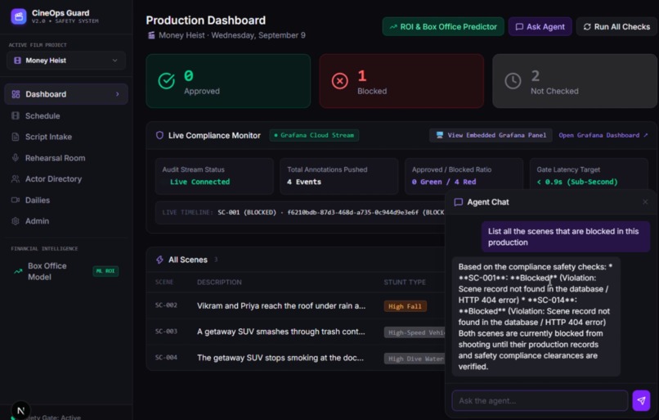Click Run All Checks button
The width and height of the screenshot is (659, 420).
coord(616,26)
